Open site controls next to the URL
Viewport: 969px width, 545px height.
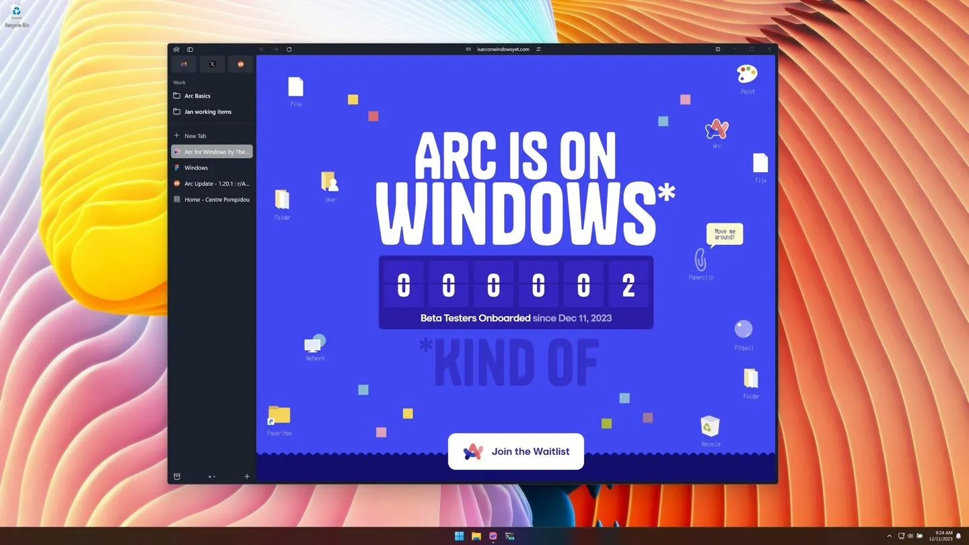(538, 49)
